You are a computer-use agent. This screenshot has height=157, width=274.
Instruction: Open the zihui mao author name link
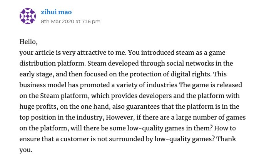[x=56, y=12]
